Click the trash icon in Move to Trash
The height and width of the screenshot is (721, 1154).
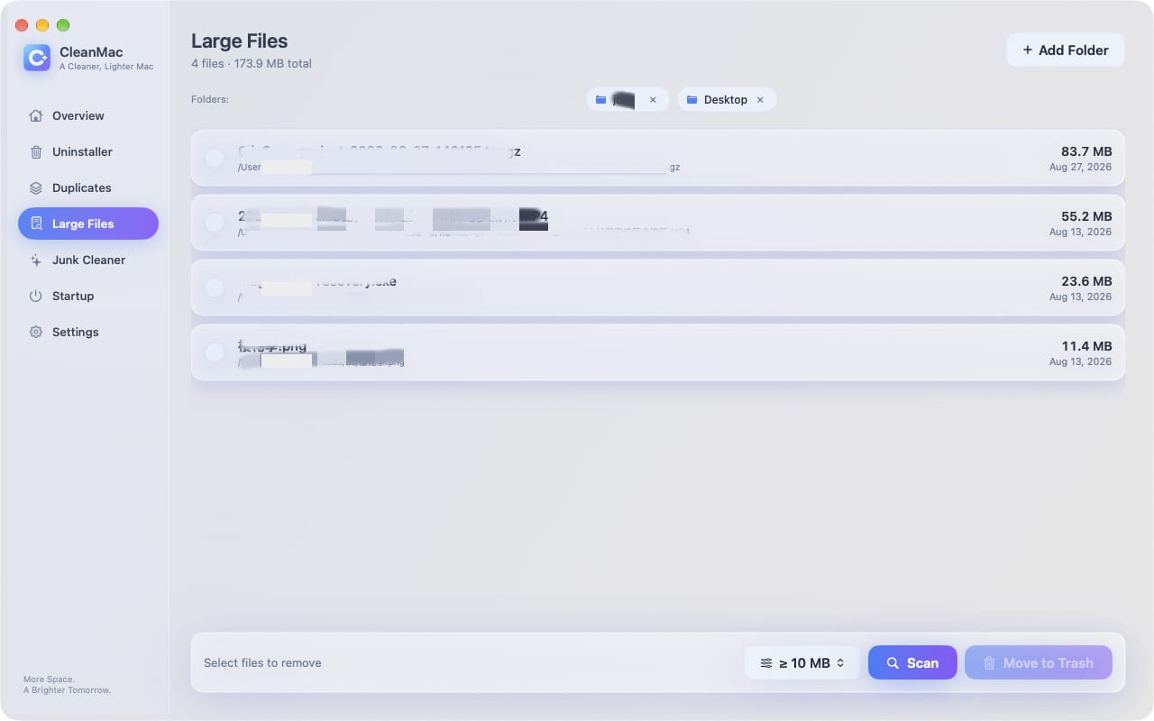989,662
